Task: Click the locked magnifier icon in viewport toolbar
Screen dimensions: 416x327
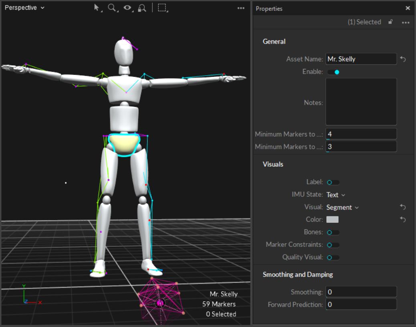Action: [142, 8]
